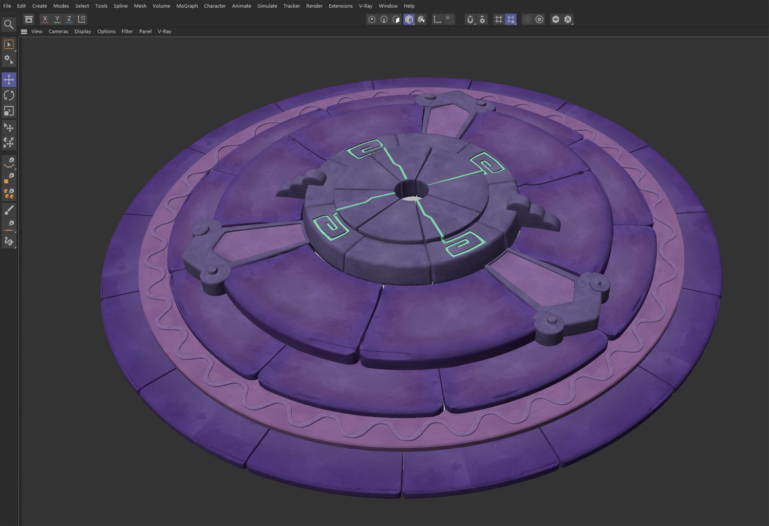Viewport: 769px width, 526px height.
Task: Click the viewport solo eye hexagon
Action: 556,19
